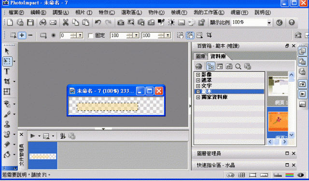Select the Transform tool below the Crop tool

pyautogui.click(x=7, y=91)
